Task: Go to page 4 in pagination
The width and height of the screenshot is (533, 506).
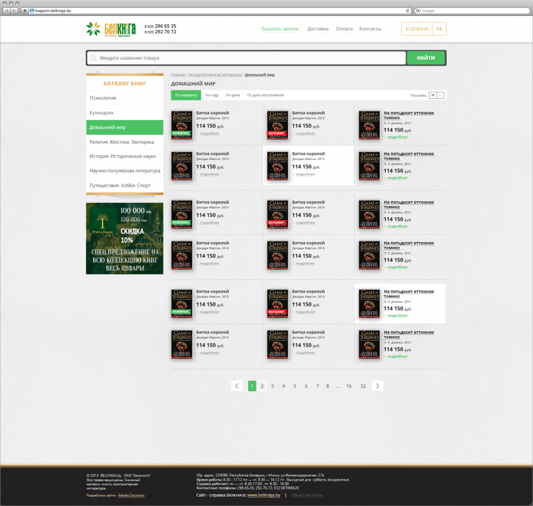Action: pos(284,386)
